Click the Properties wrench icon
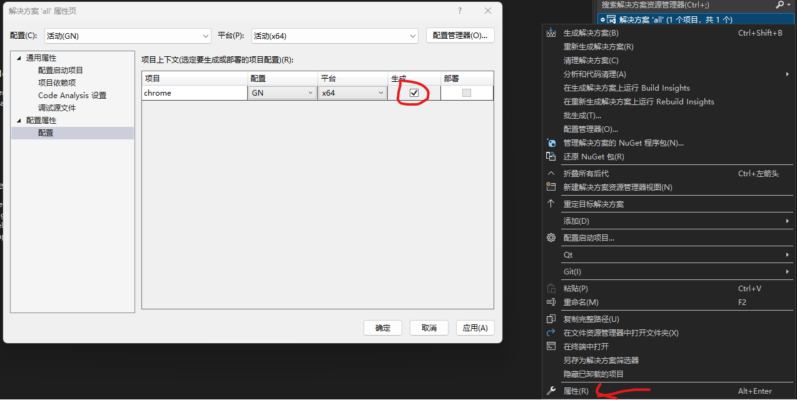 click(551, 390)
